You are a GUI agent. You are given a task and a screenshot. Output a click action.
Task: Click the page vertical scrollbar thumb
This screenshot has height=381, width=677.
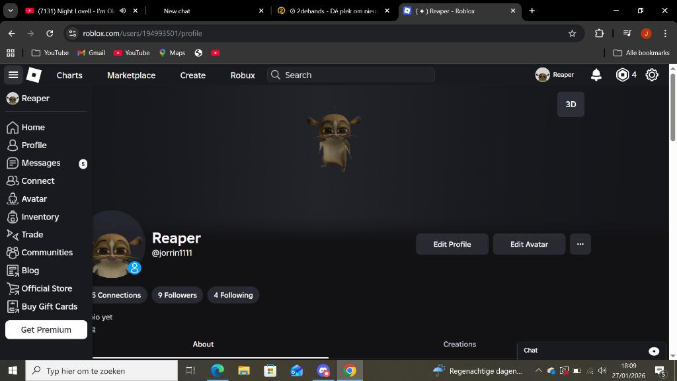(672, 106)
